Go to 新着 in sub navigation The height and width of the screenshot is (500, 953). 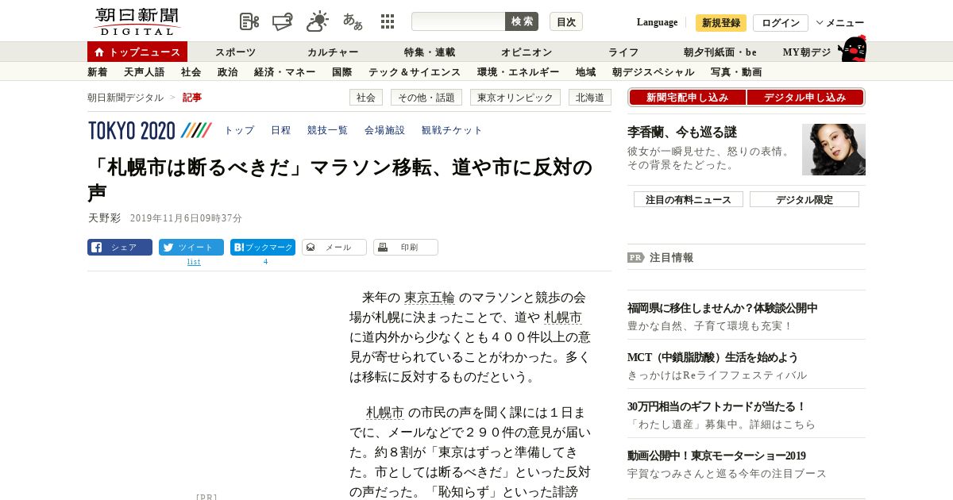[x=98, y=72]
